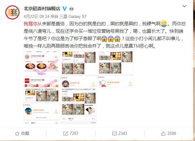This screenshot has width=195, height=141.
Task: Click the hugging face emoji in text
Action: [x=164, y=23]
